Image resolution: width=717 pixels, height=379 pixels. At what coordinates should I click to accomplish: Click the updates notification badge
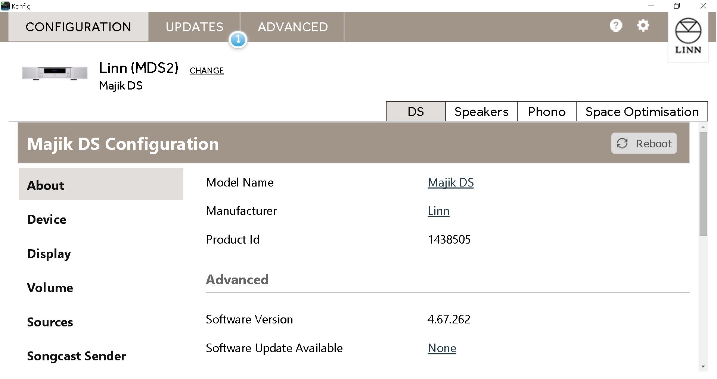[238, 40]
